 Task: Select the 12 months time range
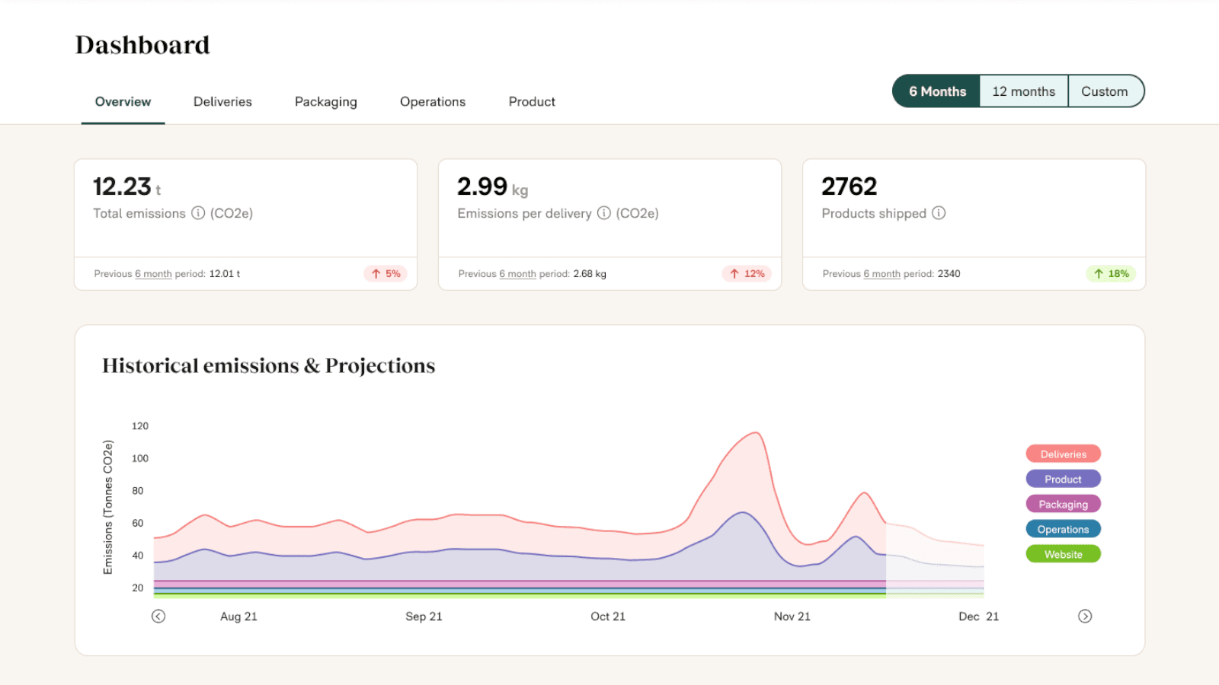pyautogui.click(x=1023, y=91)
